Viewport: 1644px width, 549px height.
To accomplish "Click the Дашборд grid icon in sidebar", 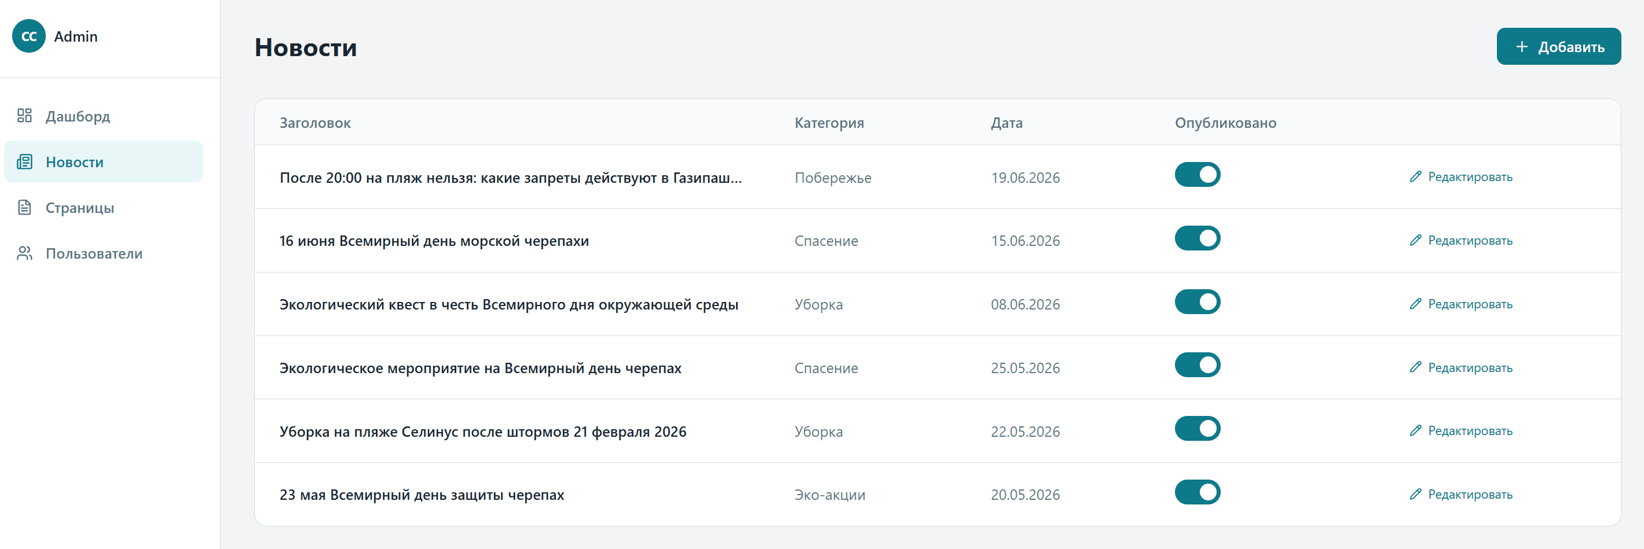I will coord(24,115).
